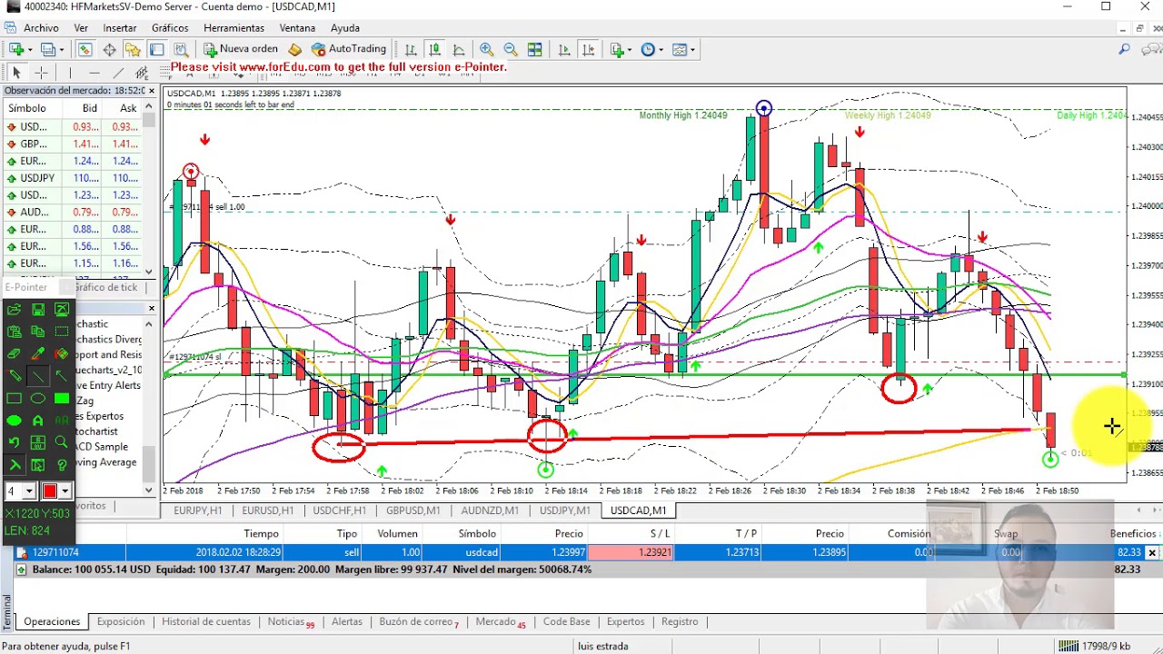
Task: Open the Data Window crosshair-target icon
Action: click(109, 49)
